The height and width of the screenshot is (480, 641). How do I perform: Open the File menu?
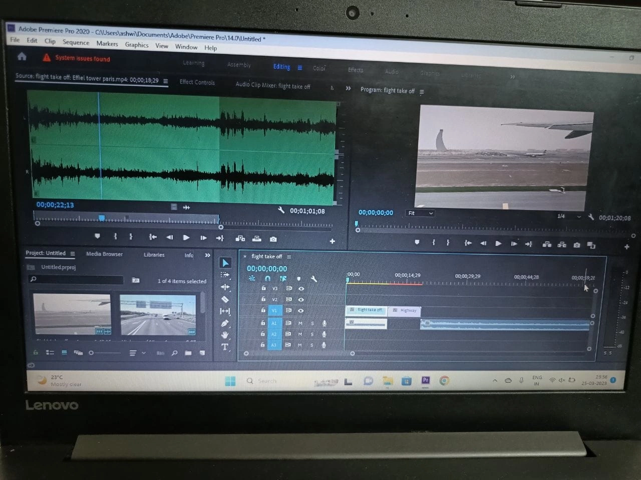(15, 40)
